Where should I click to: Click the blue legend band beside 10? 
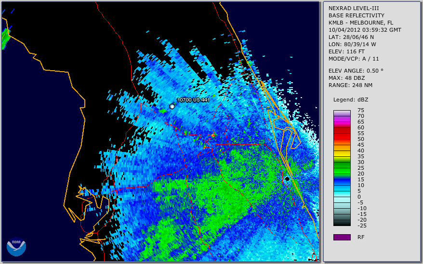342,182
